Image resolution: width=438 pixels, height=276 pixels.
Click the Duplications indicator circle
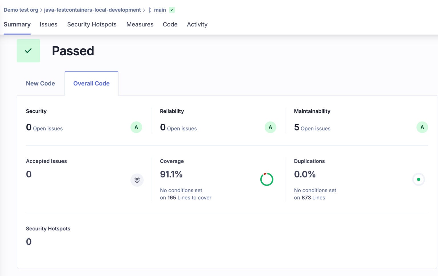[418, 179]
